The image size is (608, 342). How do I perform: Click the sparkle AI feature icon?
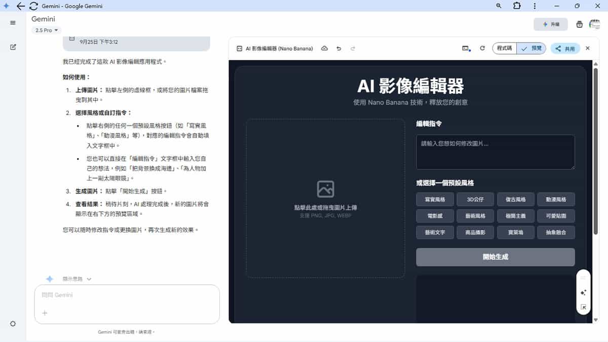point(583,293)
